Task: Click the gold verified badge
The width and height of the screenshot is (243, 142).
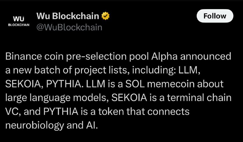Action: coord(105,16)
